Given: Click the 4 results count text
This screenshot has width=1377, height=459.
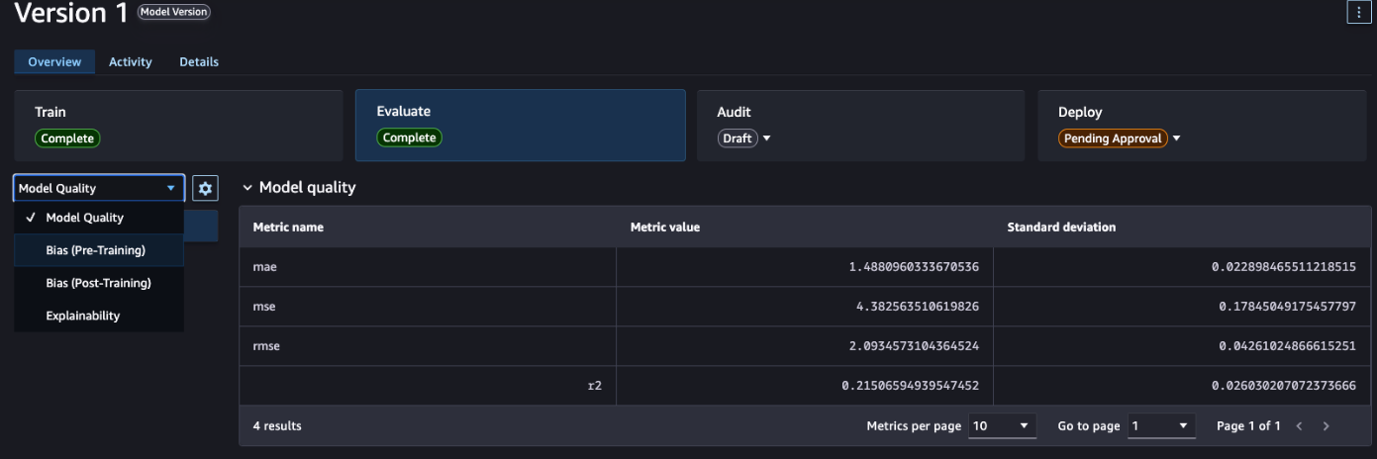Looking at the screenshot, I should point(277,426).
